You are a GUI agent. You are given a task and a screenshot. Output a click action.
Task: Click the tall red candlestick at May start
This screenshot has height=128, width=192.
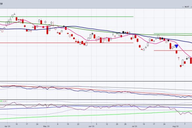click(x=47, y=30)
